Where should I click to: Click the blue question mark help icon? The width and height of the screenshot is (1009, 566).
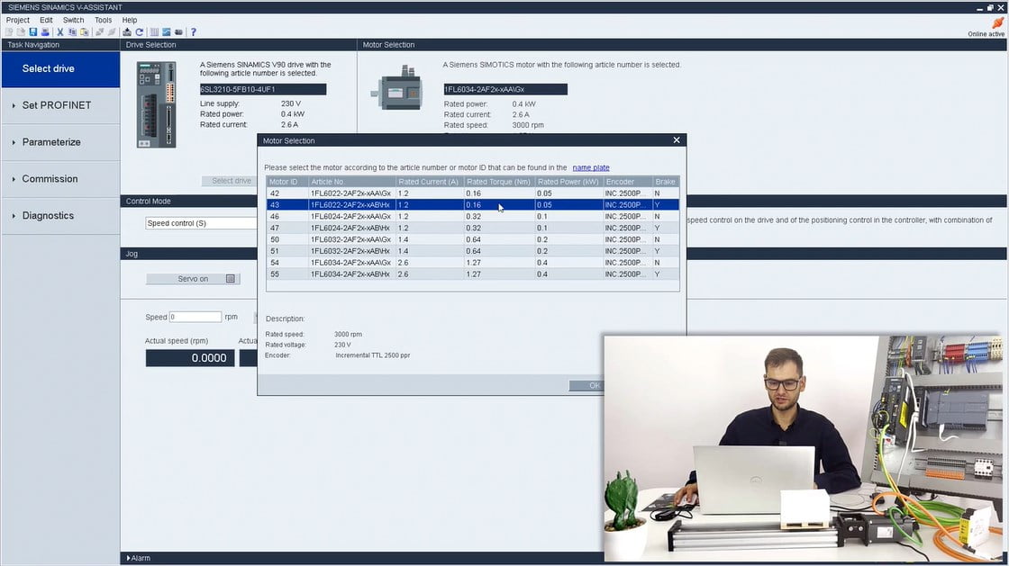193,32
